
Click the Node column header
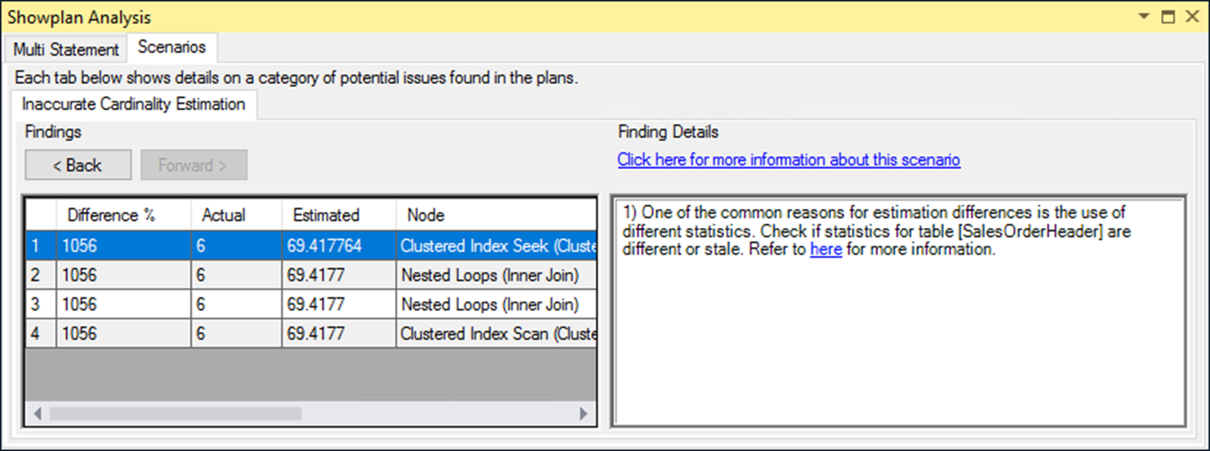click(497, 215)
